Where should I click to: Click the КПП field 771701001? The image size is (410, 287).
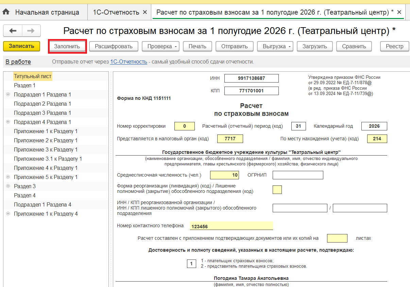[252, 91]
